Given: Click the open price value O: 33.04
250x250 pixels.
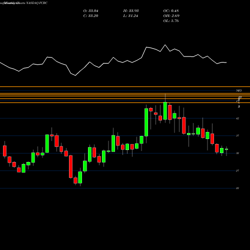Looking at the screenshot, I should coord(90,11).
